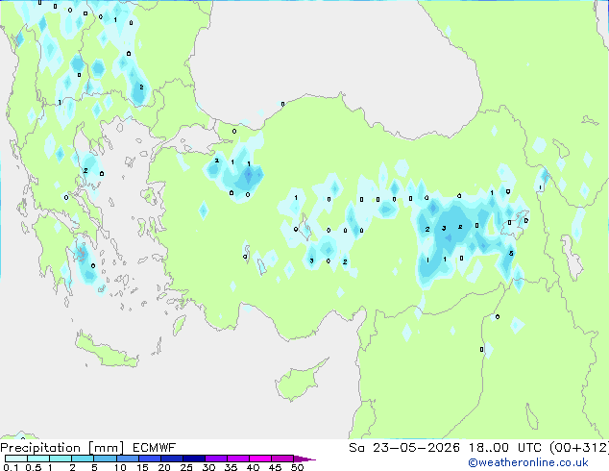Click the '35' legend scale label
609x471 pixels.
click(231, 467)
